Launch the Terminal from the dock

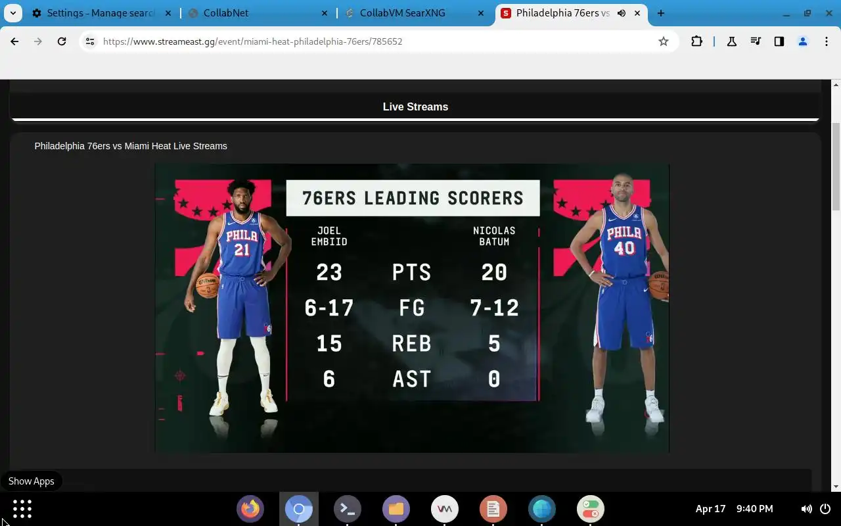click(x=348, y=509)
